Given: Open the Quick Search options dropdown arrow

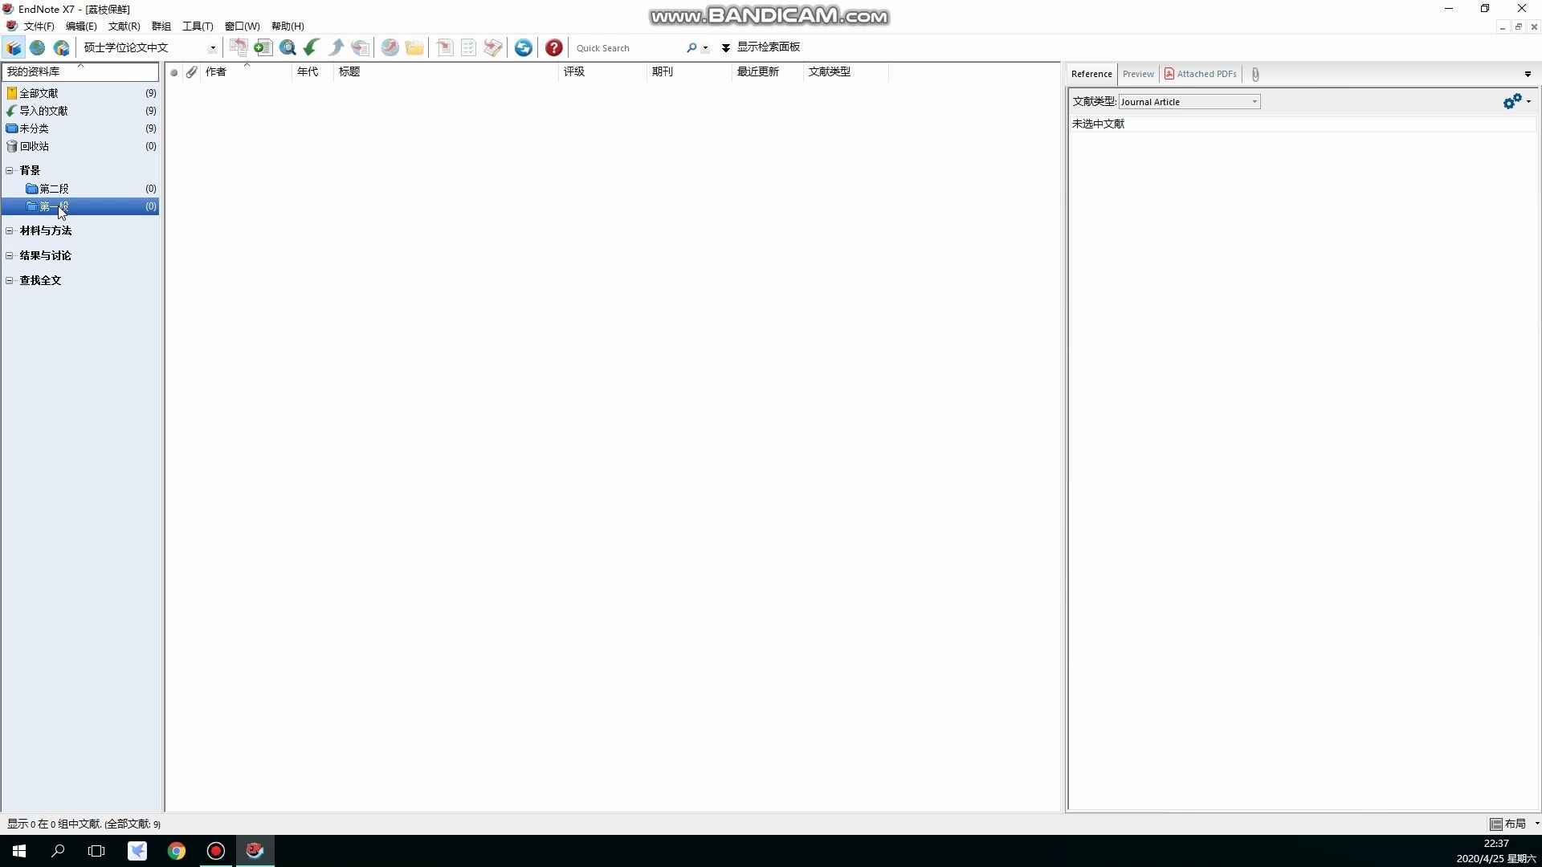Looking at the screenshot, I should pyautogui.click(x=705, y=48).
